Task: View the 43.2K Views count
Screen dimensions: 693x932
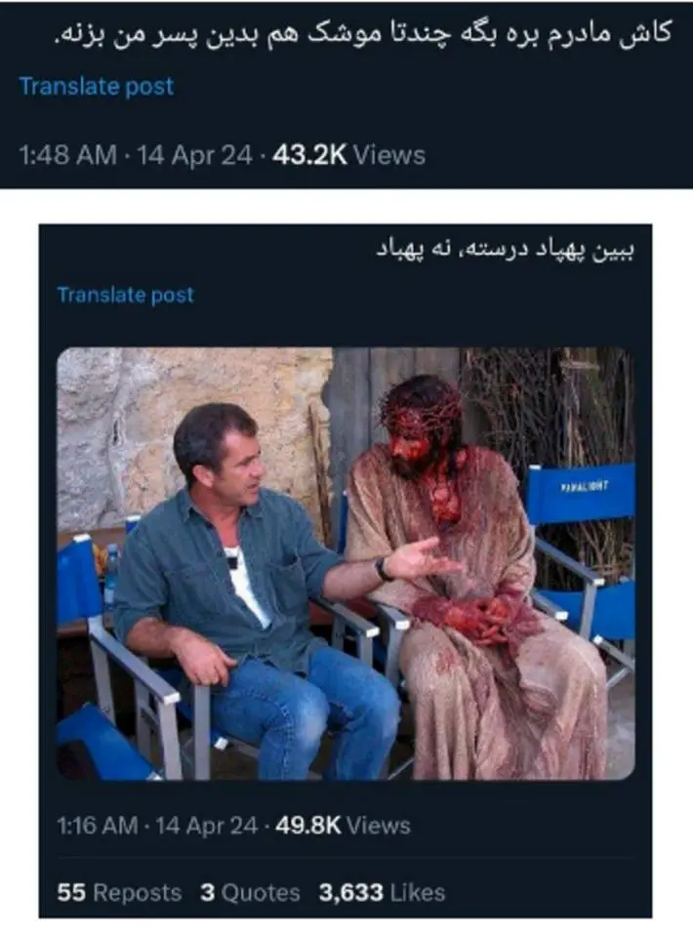Action: [348, 155]
